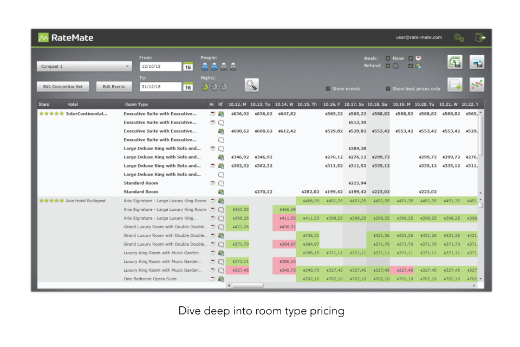
Task: Click the search magnifier icon
Action: coord(251,84)
